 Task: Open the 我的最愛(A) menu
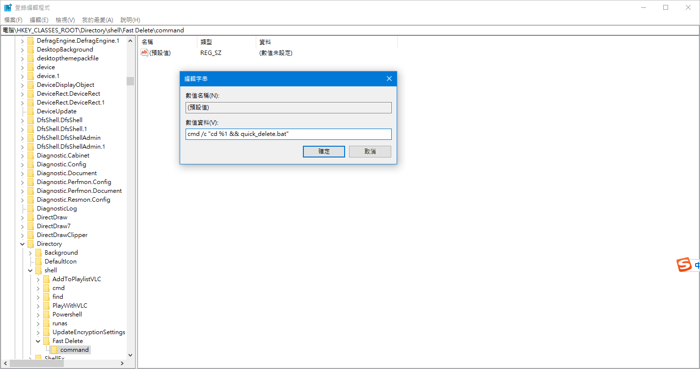pos(98,20)
